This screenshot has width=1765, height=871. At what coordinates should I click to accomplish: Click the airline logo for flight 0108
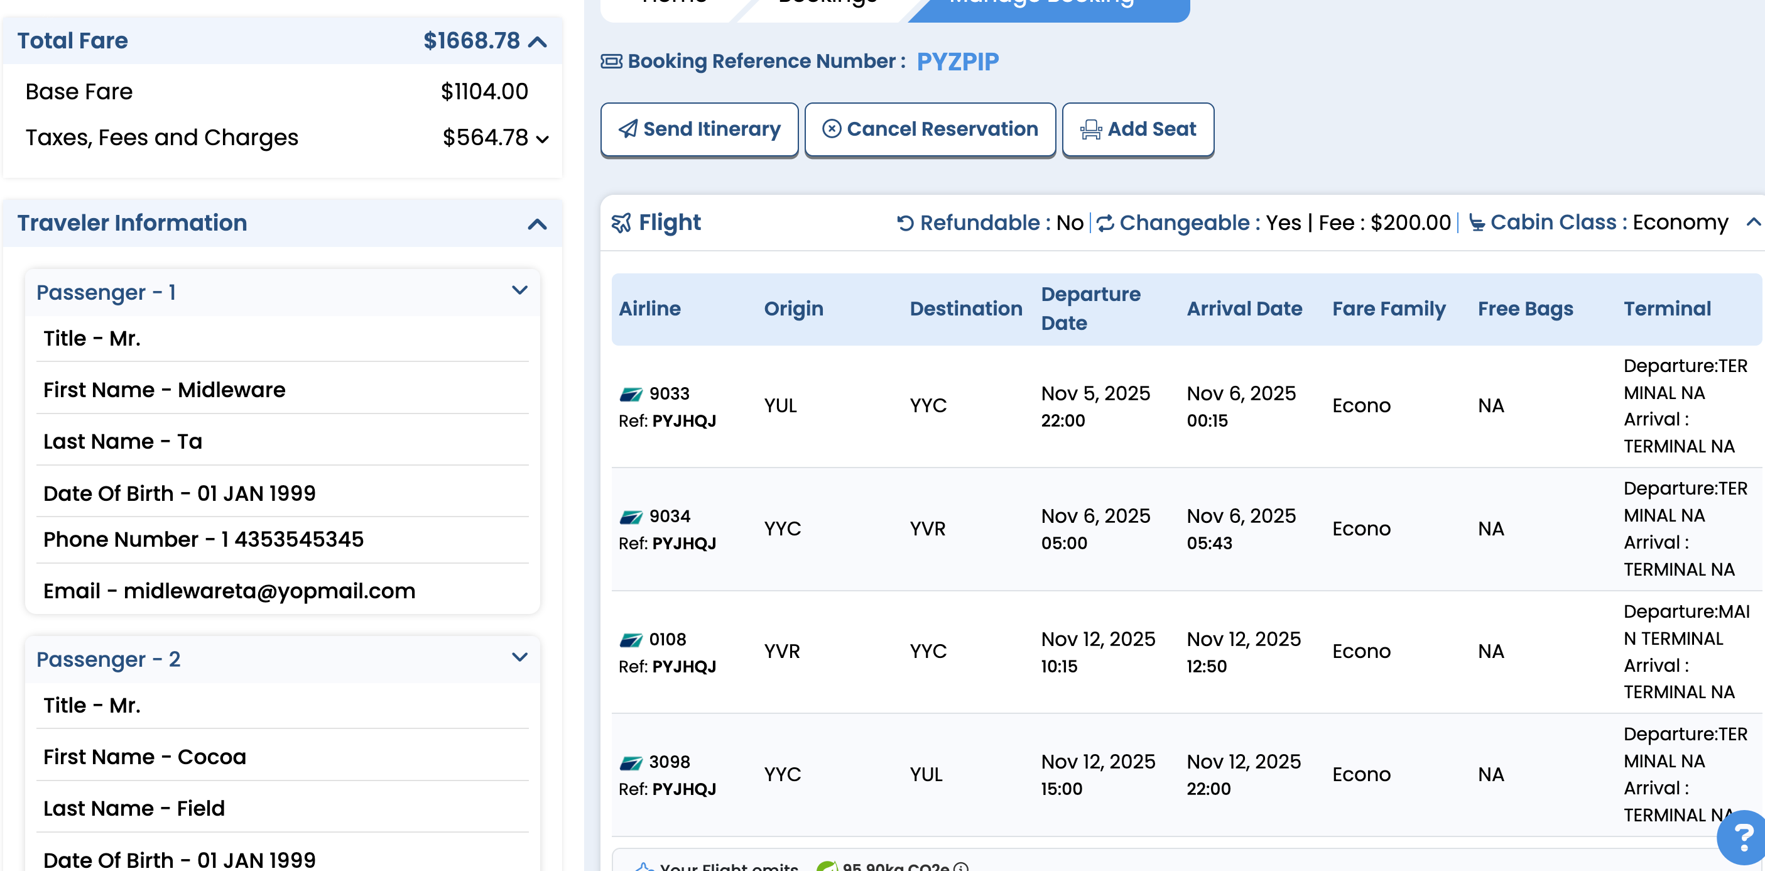[x=631, y=640]
